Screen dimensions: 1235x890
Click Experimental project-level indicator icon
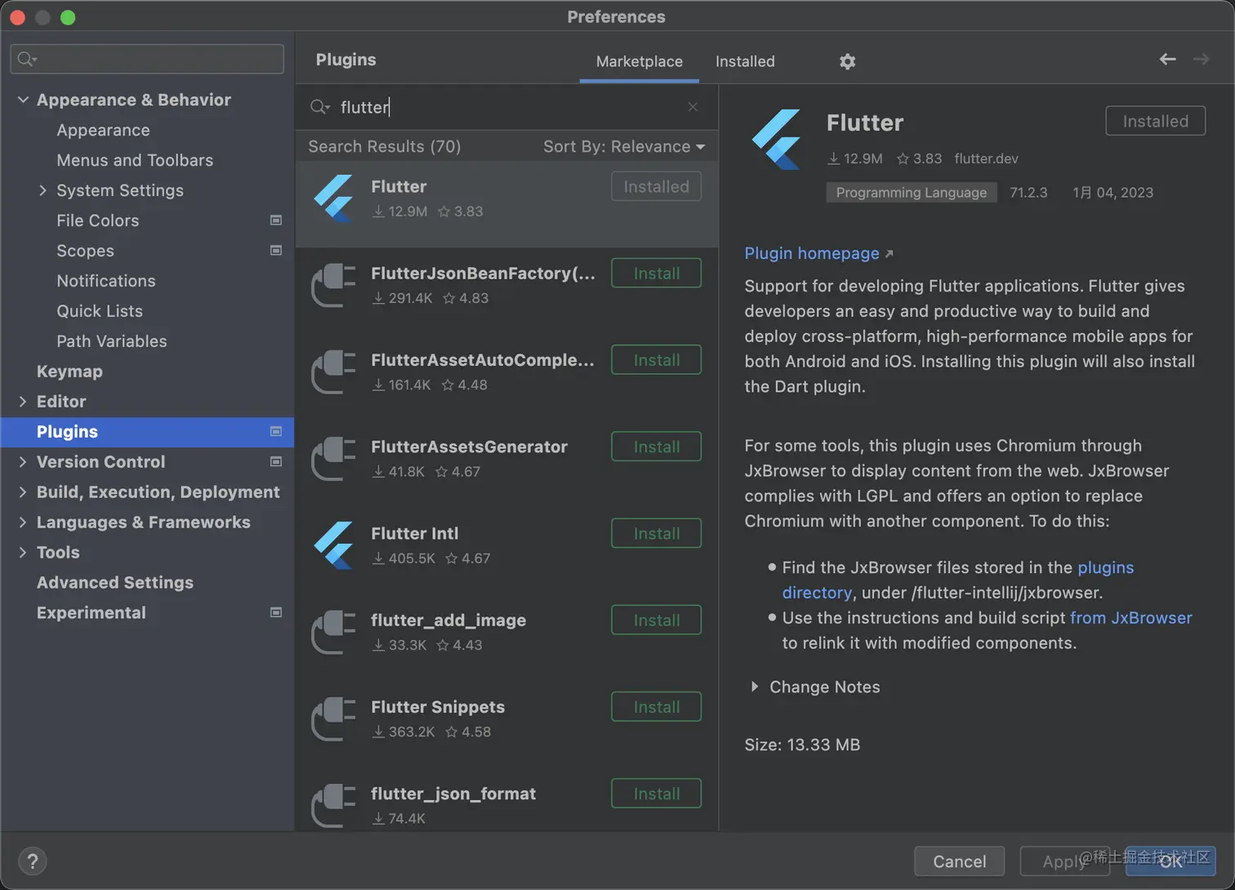276,612
